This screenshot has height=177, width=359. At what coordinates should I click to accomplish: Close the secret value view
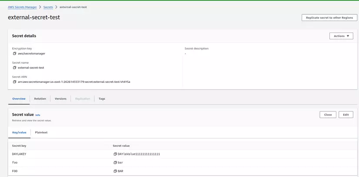(328, 115)
